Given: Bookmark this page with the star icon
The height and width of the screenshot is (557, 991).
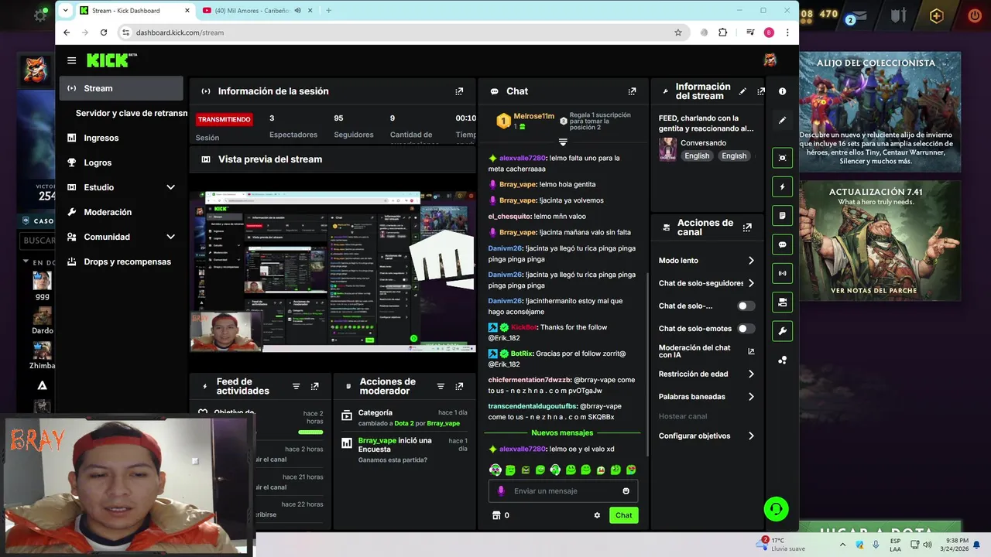Looking at the screenshot, I should coord(678,32).
